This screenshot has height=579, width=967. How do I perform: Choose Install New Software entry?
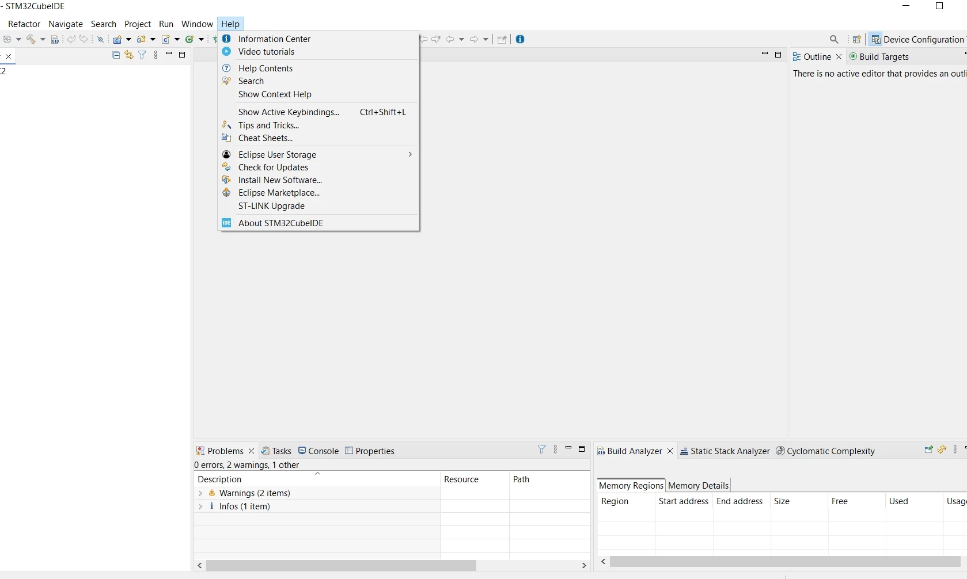pyautogui.click(x=318, y=180)
